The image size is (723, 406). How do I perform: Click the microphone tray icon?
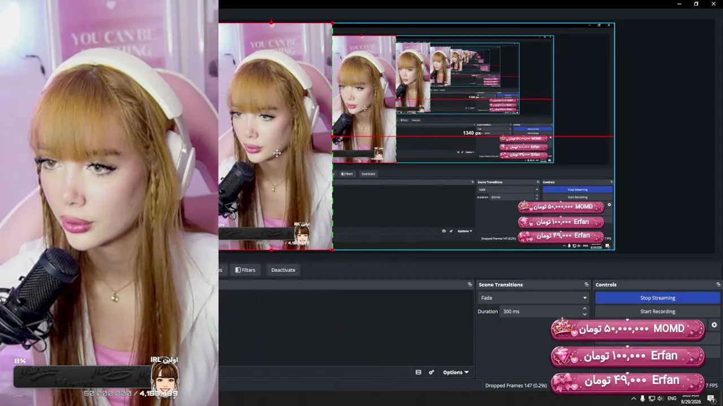[642, 399]
